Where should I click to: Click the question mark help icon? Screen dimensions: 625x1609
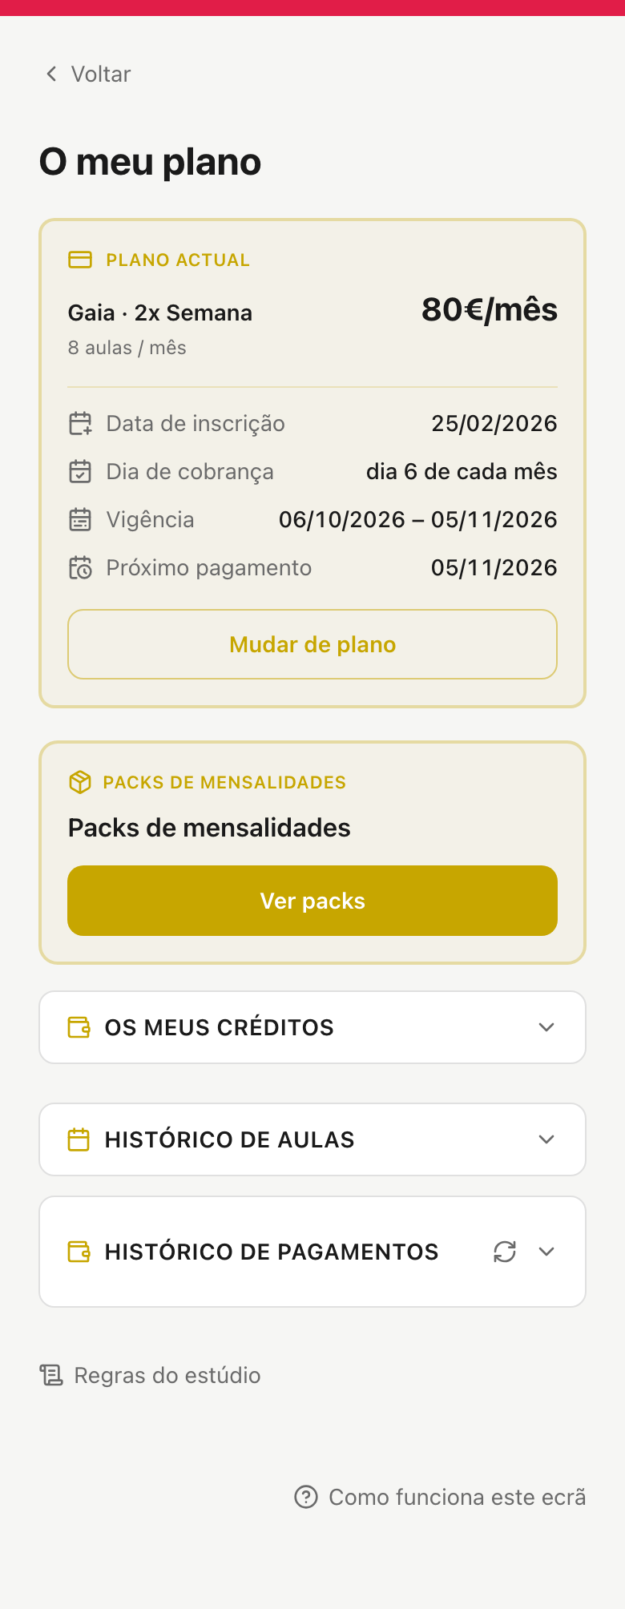pyautogui.click(x=306, y=1497)
